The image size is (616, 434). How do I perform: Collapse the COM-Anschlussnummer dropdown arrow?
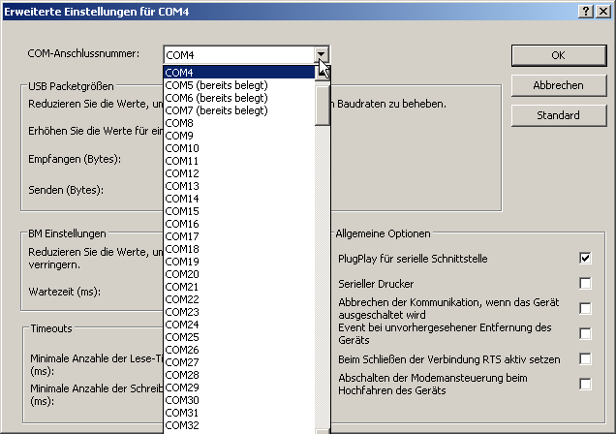(323, 55)
